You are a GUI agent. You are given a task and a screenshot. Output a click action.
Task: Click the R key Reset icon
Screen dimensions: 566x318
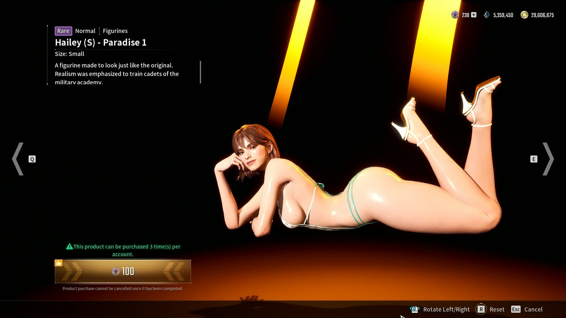tap(481, 309)
